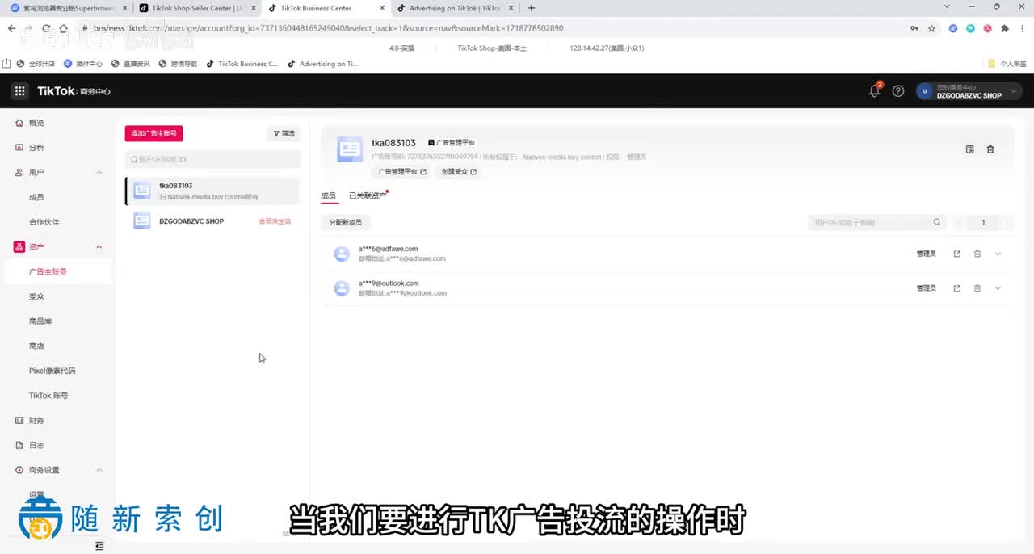Open 成员 under the 用户 section
The image size is (1034, 554).
[x=36, y=197]
